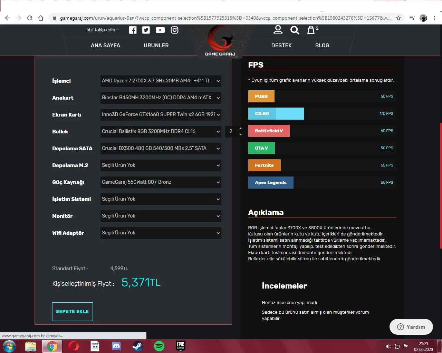Open the Game Garaj Twitter icon
This screenshot has height=353, width=442.
[x=146, y=30]
